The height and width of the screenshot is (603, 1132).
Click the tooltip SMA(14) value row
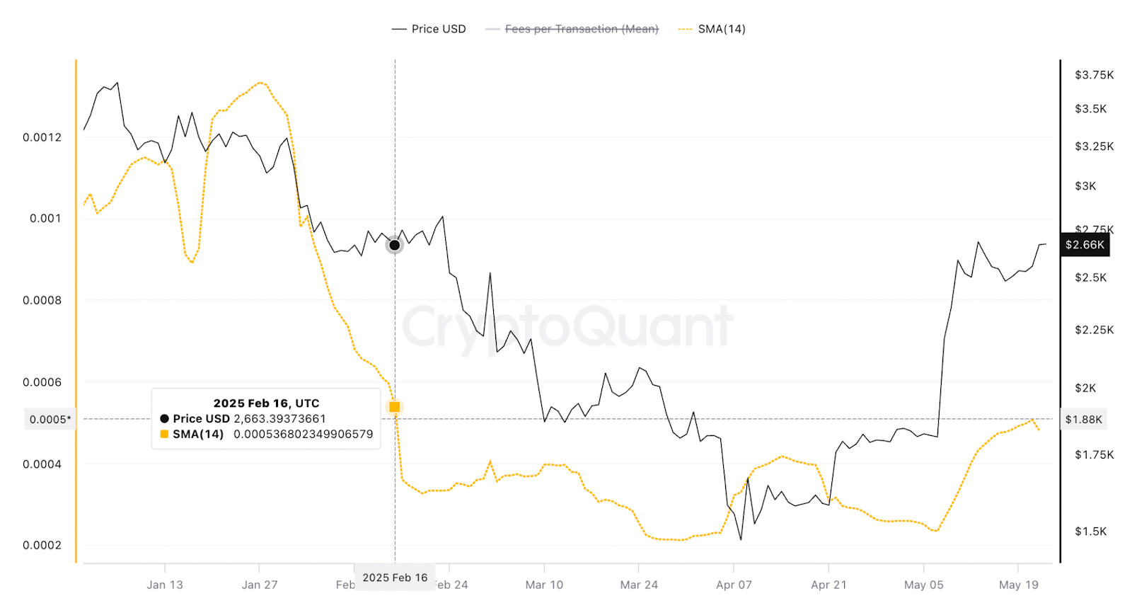tap(266, 434)
